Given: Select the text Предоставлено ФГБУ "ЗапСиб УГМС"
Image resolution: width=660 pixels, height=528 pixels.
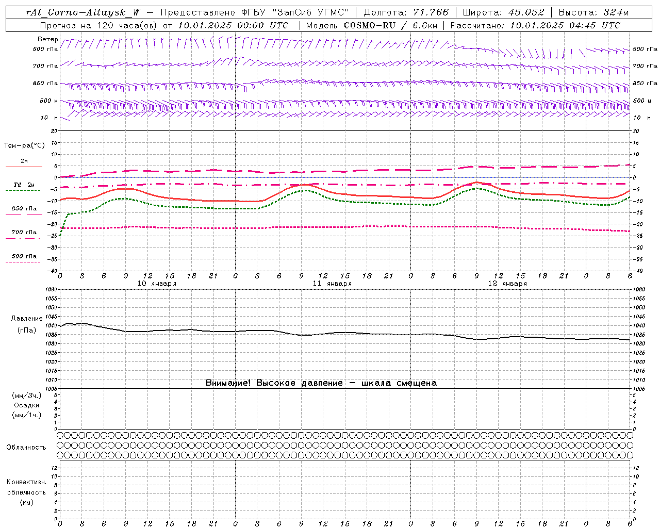Looking at the screenshot, I should point(255,13).
